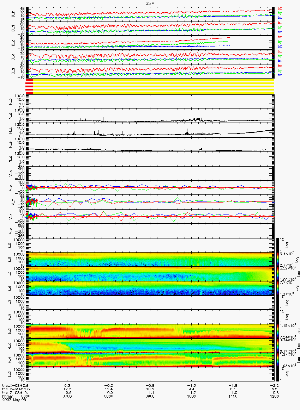Click the thc_Y-GSM row label
The width and height of the screenshot is (300, 410).
click(x=12, y=389)
